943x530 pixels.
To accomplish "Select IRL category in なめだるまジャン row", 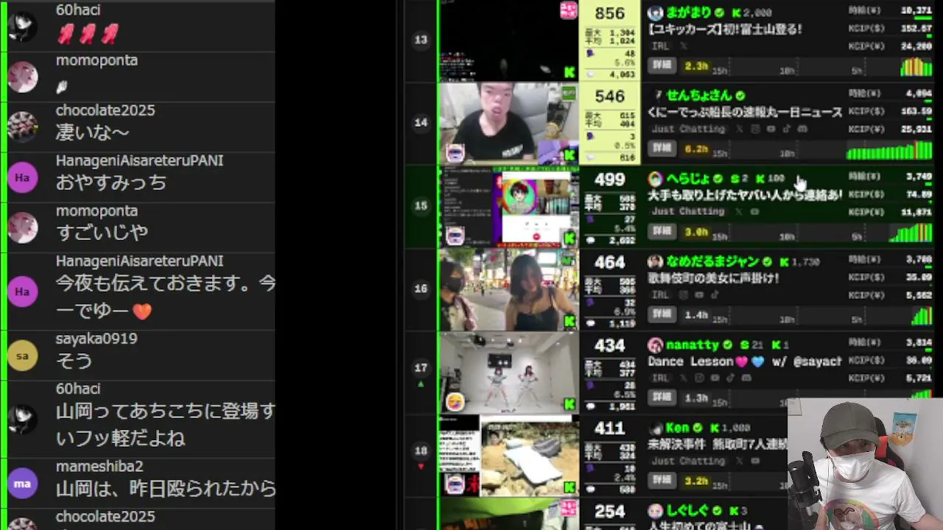I will [660, 294].
